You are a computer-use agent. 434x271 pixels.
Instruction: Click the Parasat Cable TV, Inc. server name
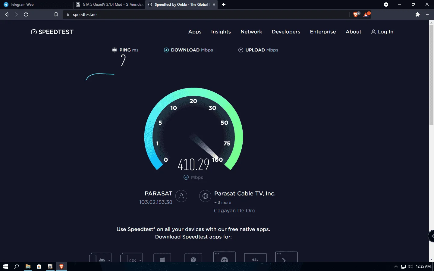coord(245,194)
